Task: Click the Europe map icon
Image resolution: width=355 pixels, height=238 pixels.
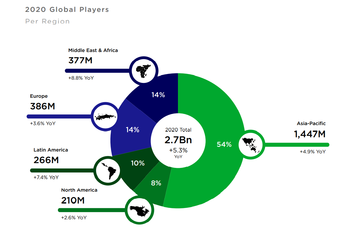Action: tap(105, 116)
